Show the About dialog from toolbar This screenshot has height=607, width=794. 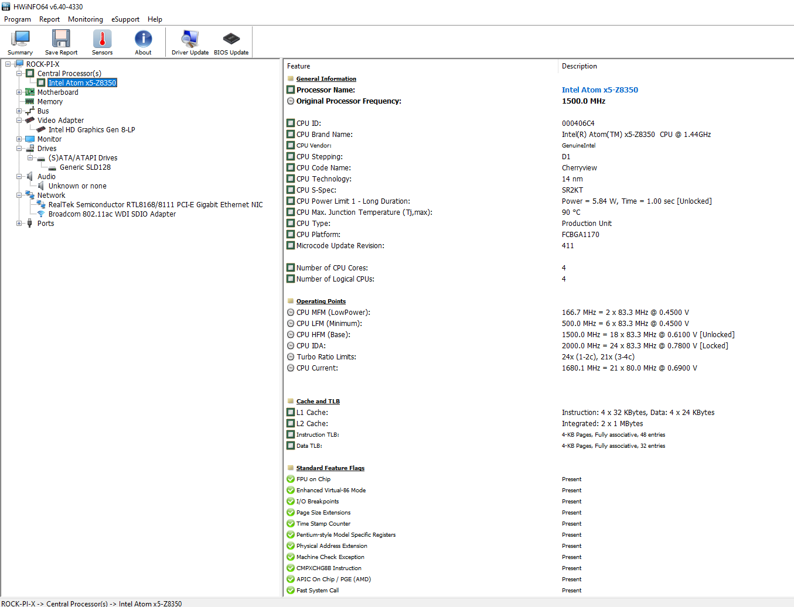tap(143, 42)
